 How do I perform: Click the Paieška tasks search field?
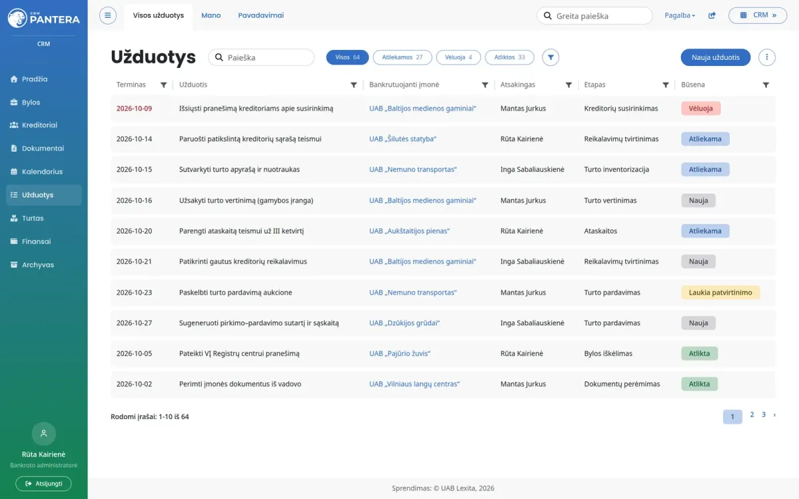pyautogui.click(x=262, y=57)
